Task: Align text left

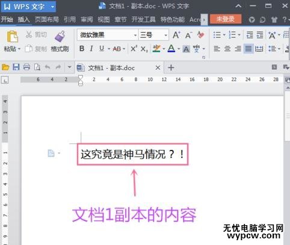Action: click(x=217, y=49)
